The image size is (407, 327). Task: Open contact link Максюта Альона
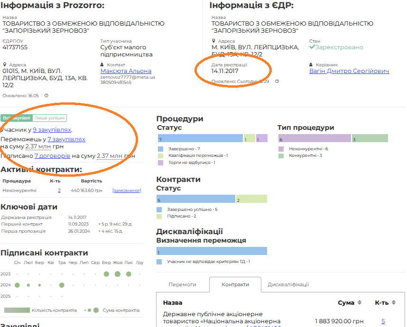(126, 71)
